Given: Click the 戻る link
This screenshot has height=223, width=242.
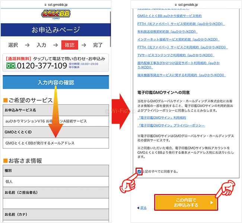Looking at the screenshot, I should click(143, 208).
